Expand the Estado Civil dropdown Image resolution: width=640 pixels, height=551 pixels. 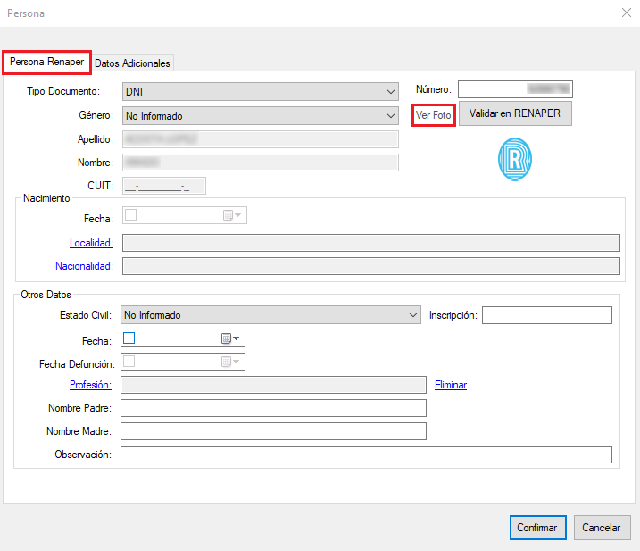[412, 315]
